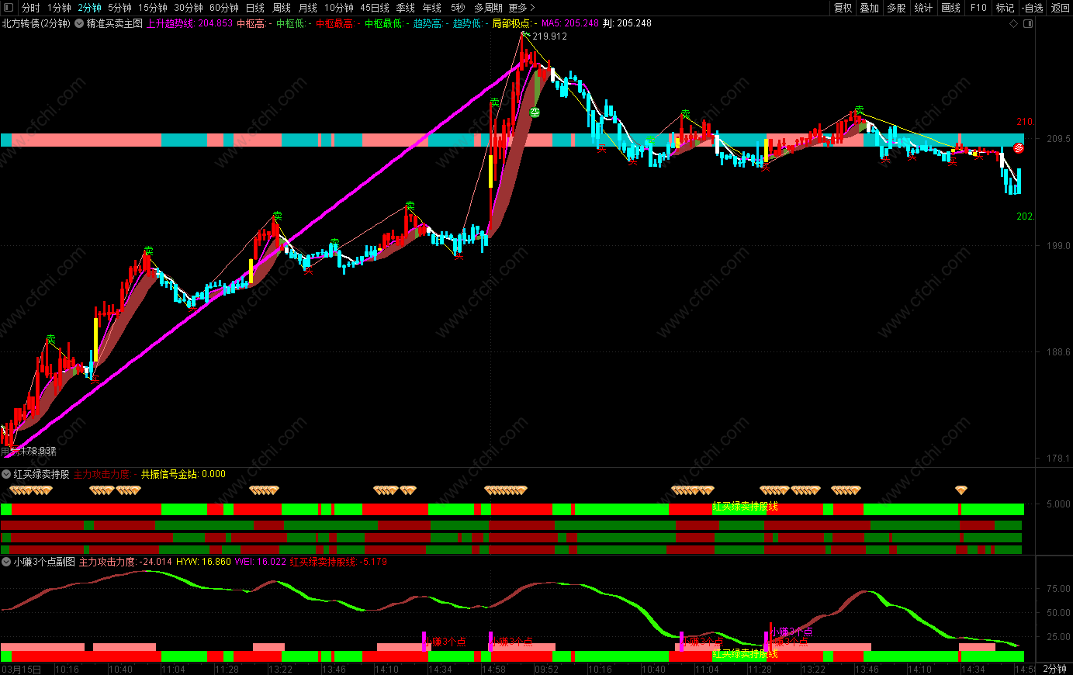Switch to 月线 monthly chart

click(x=308, y=8)
